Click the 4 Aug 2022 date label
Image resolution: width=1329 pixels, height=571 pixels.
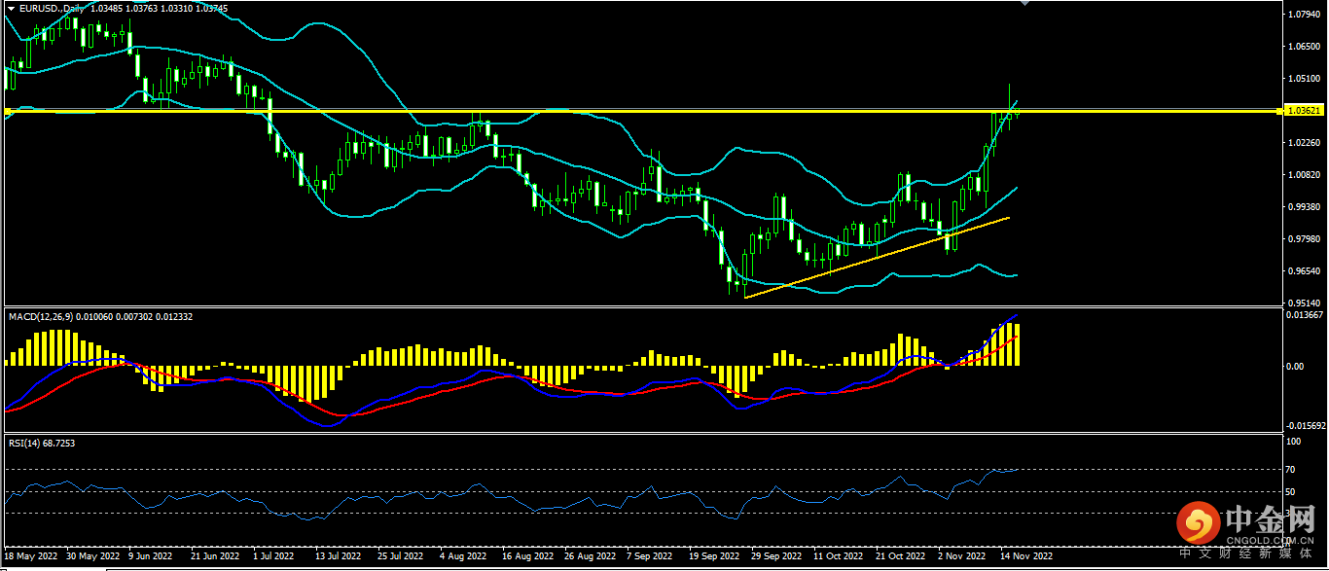pos(463,556)
